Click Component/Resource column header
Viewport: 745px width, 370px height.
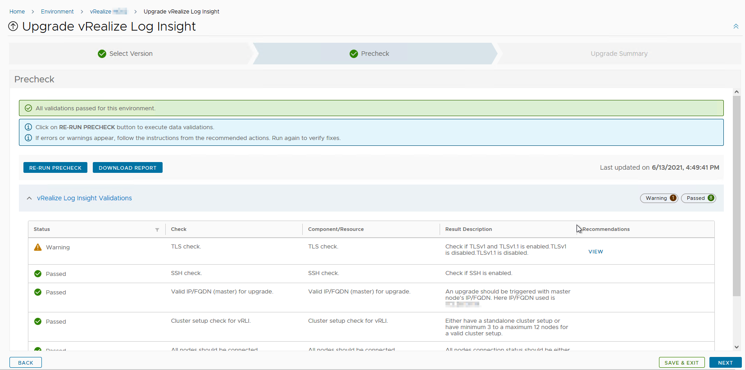tap(336, 229)
